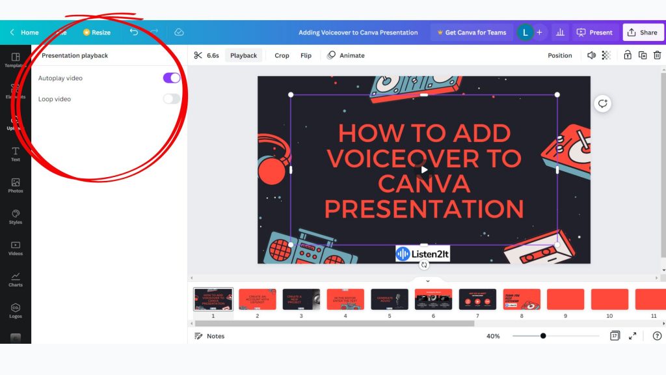Open the help question mark
The height and width of the screenshot is (375, 666).
coord(657,336)
